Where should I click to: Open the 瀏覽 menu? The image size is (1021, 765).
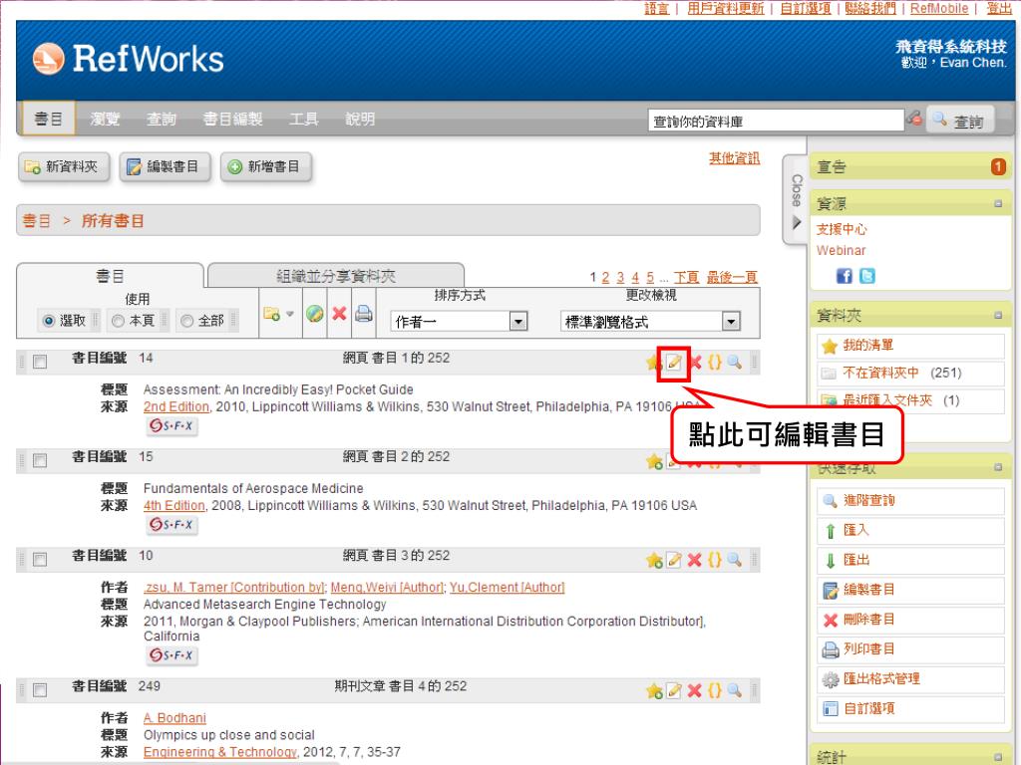click(105, 120)
